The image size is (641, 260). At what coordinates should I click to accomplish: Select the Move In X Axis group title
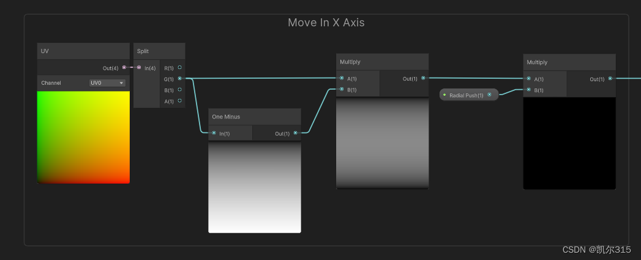click(x=326, y=23)
